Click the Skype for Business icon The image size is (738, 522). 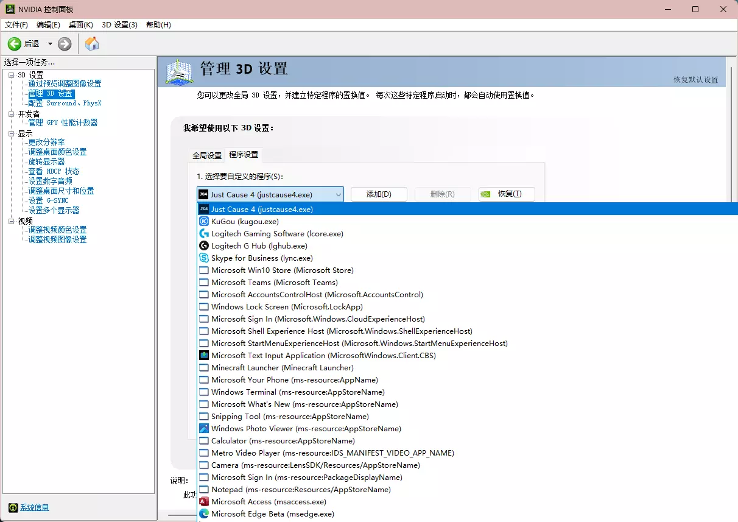[204, 258]
